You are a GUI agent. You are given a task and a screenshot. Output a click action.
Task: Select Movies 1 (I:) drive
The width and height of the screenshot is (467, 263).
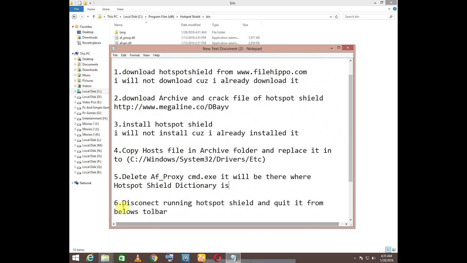[90, 124]
